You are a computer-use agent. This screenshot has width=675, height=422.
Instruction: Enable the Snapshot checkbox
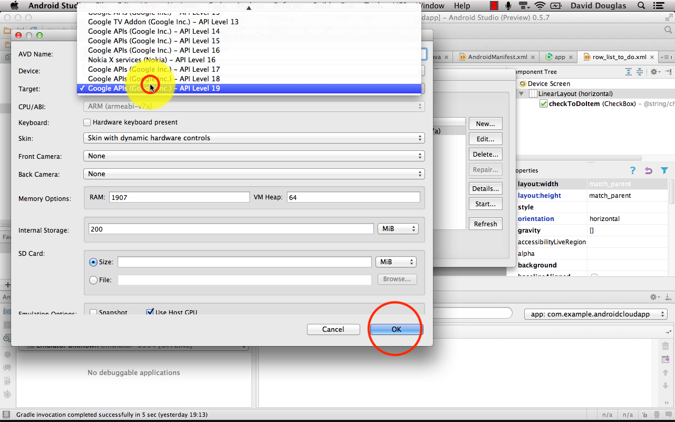coord(93,312)
